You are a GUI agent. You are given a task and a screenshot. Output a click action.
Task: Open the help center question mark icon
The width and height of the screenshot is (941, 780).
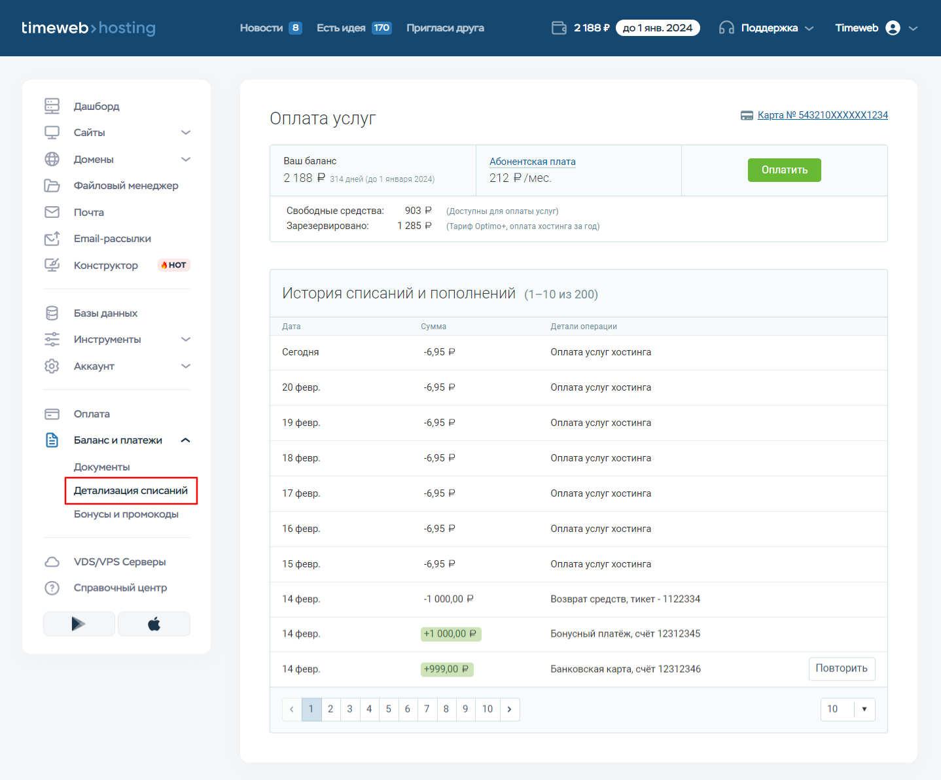[52, 588]
